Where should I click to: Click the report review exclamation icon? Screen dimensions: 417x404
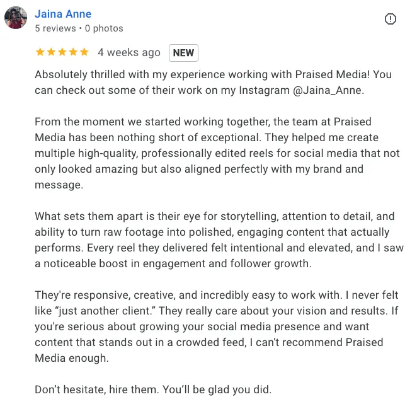[391, 20]
